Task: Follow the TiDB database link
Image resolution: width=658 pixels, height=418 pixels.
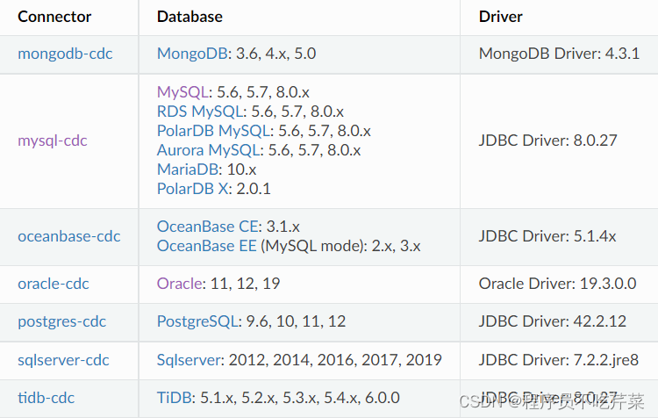Action: 175,398
